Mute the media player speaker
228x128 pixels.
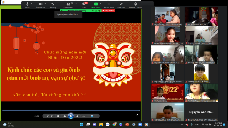click(x=83, y=116)
